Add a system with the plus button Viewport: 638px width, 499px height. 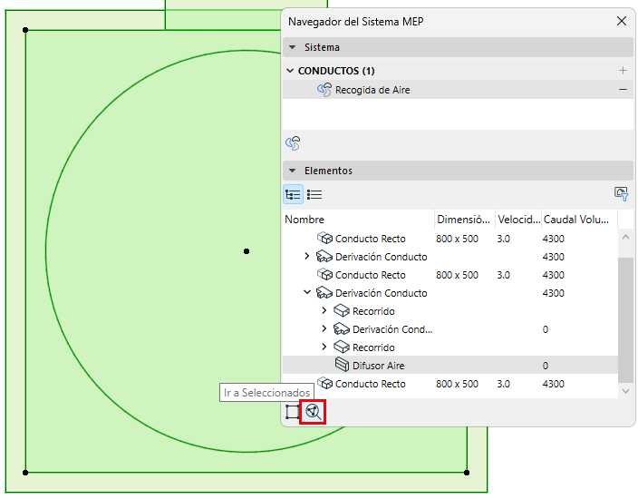tap(623, 71)
